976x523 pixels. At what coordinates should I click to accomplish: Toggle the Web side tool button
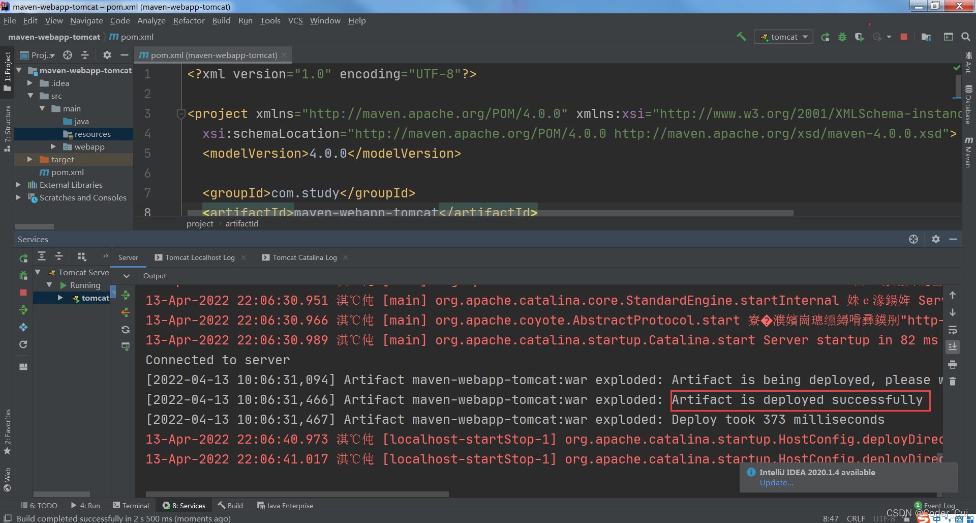pos(7,479)
